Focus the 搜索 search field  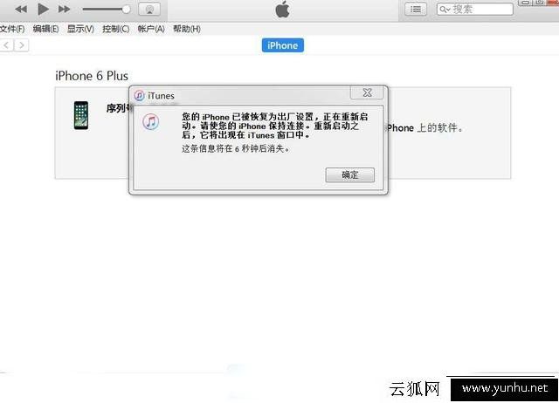click(x=475, y=10)
